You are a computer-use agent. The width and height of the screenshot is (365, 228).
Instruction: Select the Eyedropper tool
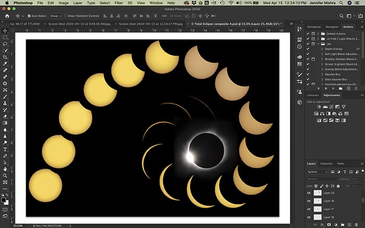(5, 64)
